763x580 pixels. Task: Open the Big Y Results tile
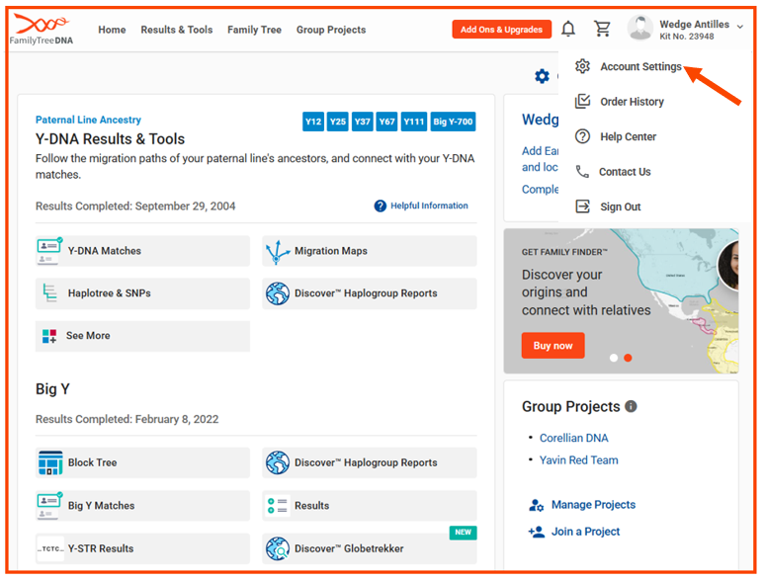[x=370, y=506]
